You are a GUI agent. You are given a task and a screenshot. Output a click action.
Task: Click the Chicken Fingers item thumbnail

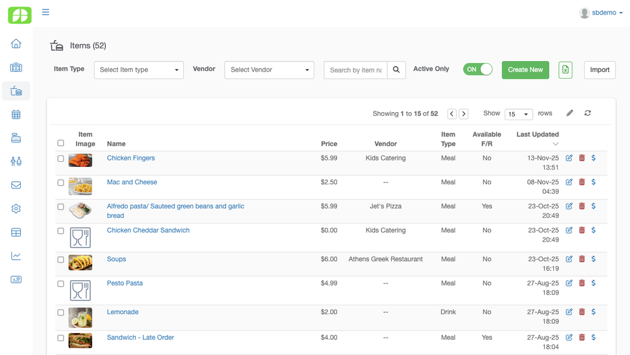tap(81, 161)
